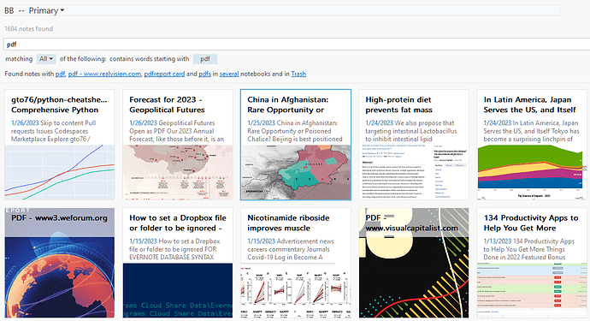Open High-protein diet prevents fat mass note
This screenshot has width=590, height=321.
414,145
